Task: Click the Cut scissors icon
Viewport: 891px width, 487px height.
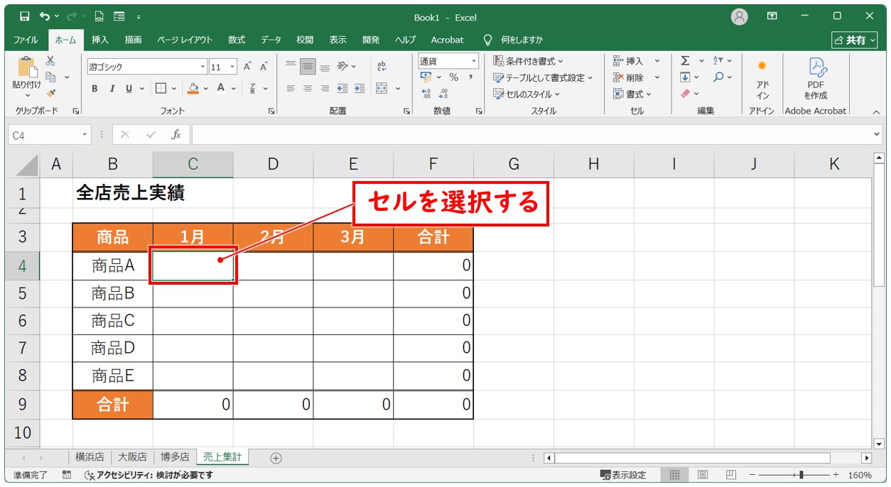Action: click(x=50, y=62)
